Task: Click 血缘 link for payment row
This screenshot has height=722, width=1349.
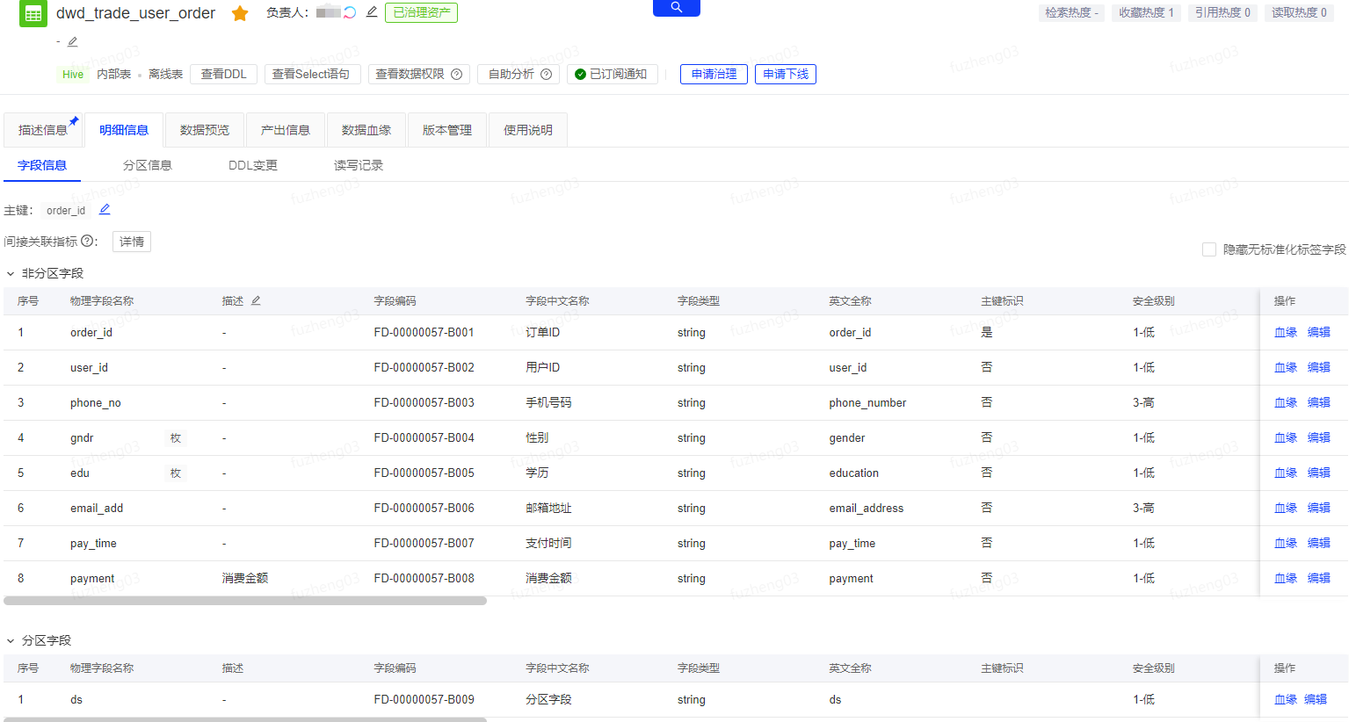Action: [x=1286, y=578]
